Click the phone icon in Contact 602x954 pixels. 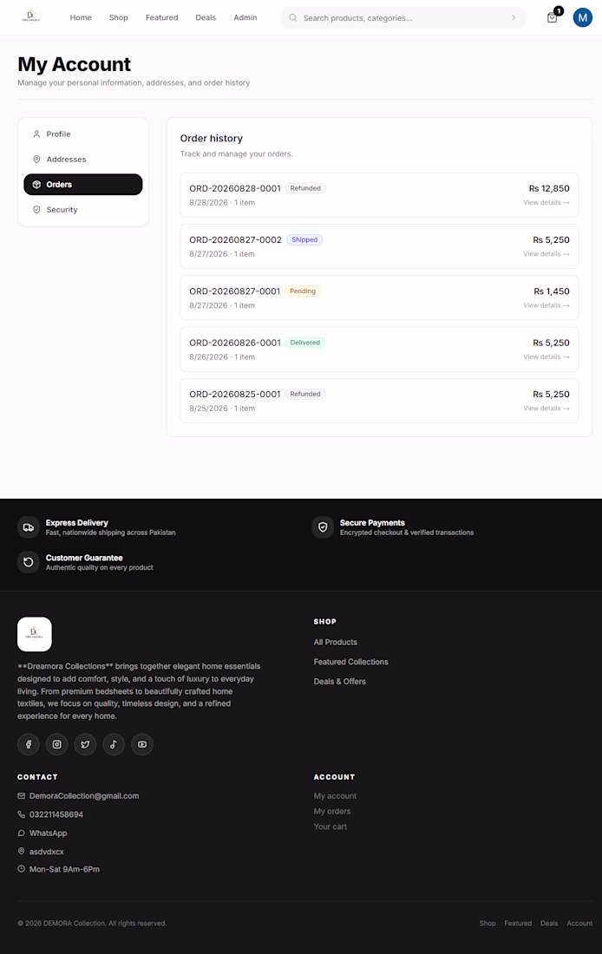pos(22,814)
